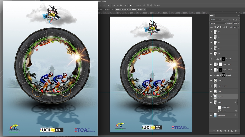Hide the logo layer
Image resolution: width=245 pixels, height=137 pixels.
pos(211,48)
